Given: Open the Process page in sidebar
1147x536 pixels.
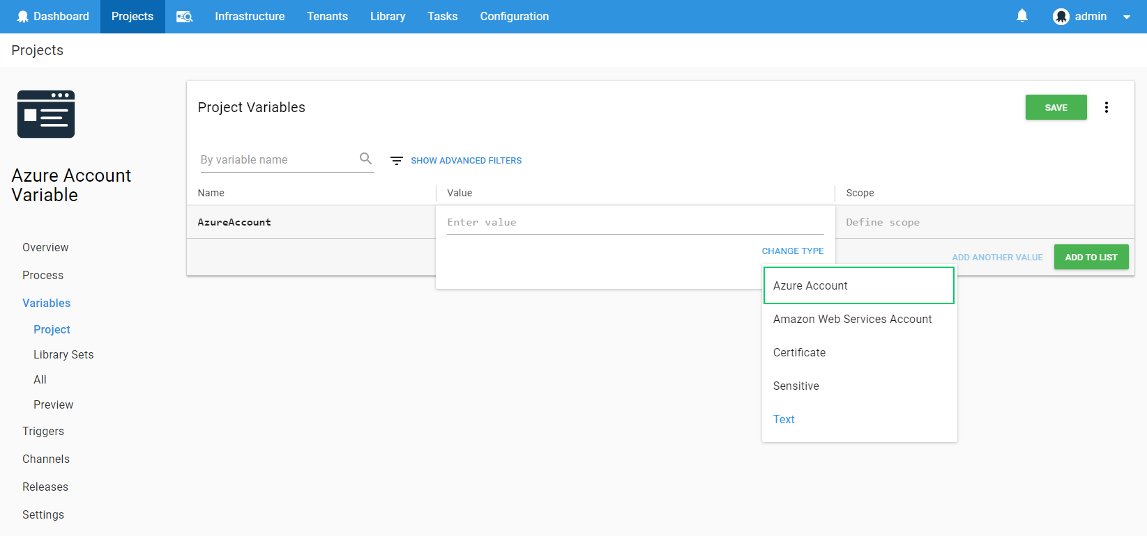Looking at the screenshot, I should (43, 276).
